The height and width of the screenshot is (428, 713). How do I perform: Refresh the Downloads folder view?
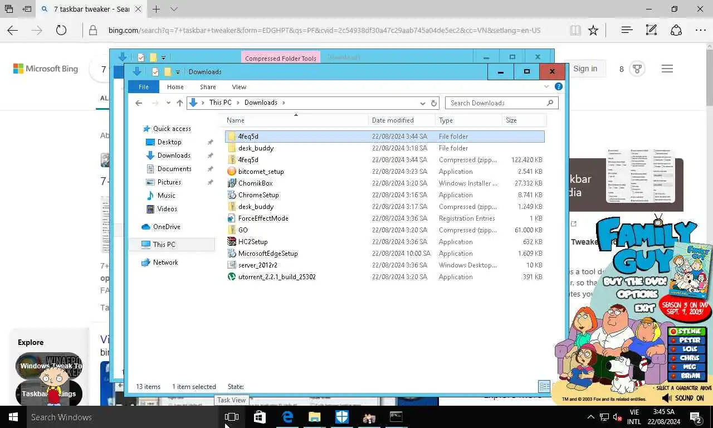tap(434, 103)
